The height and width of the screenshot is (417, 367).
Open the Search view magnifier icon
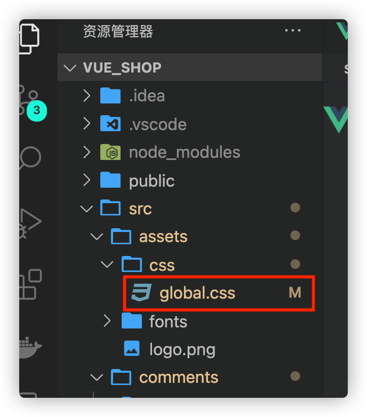pos(30,158)
